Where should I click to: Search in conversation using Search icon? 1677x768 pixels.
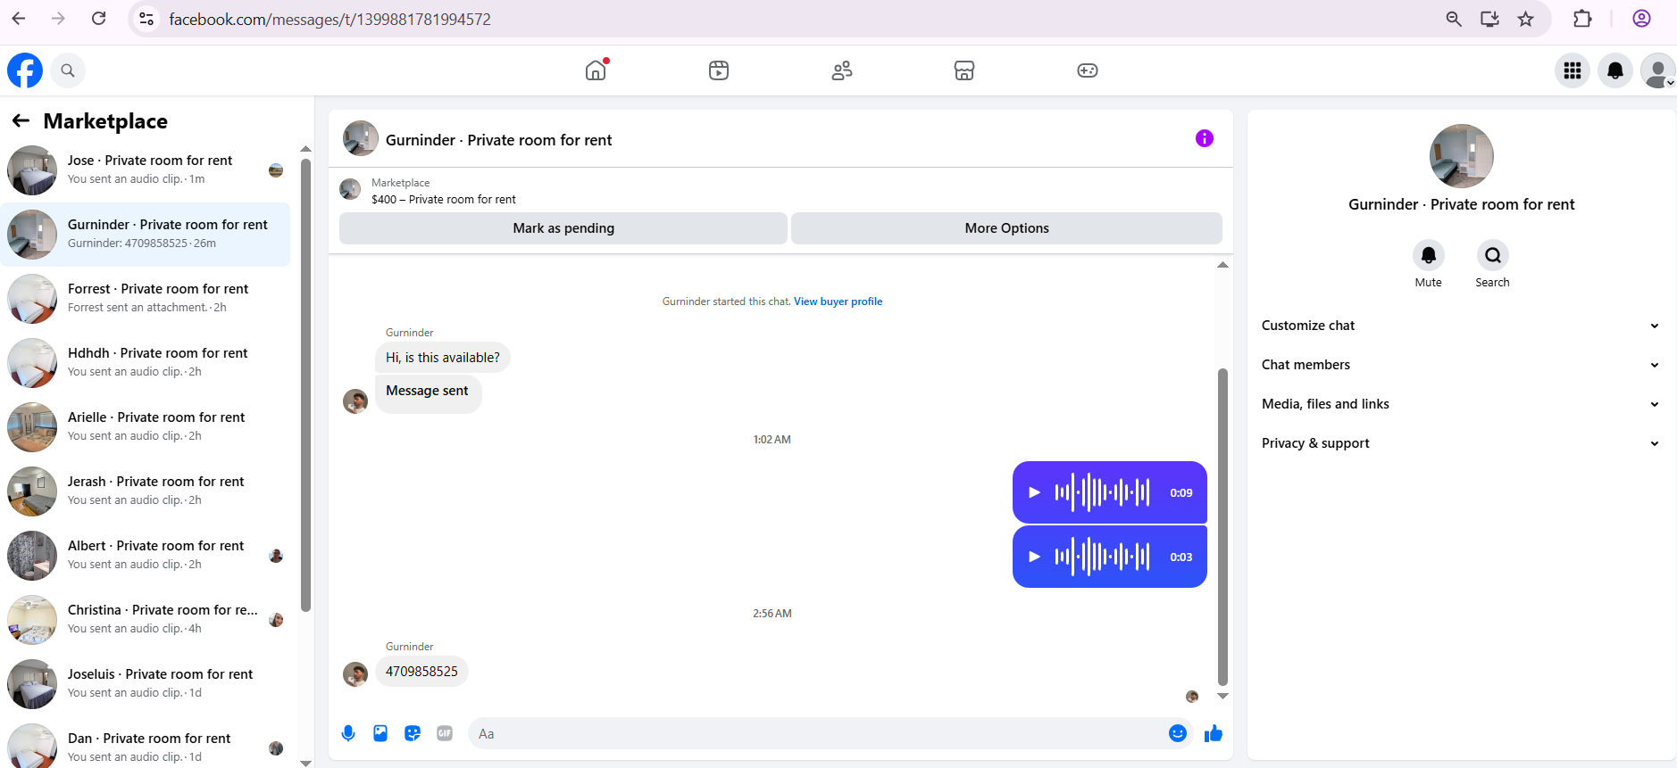tap(1493, 256)
